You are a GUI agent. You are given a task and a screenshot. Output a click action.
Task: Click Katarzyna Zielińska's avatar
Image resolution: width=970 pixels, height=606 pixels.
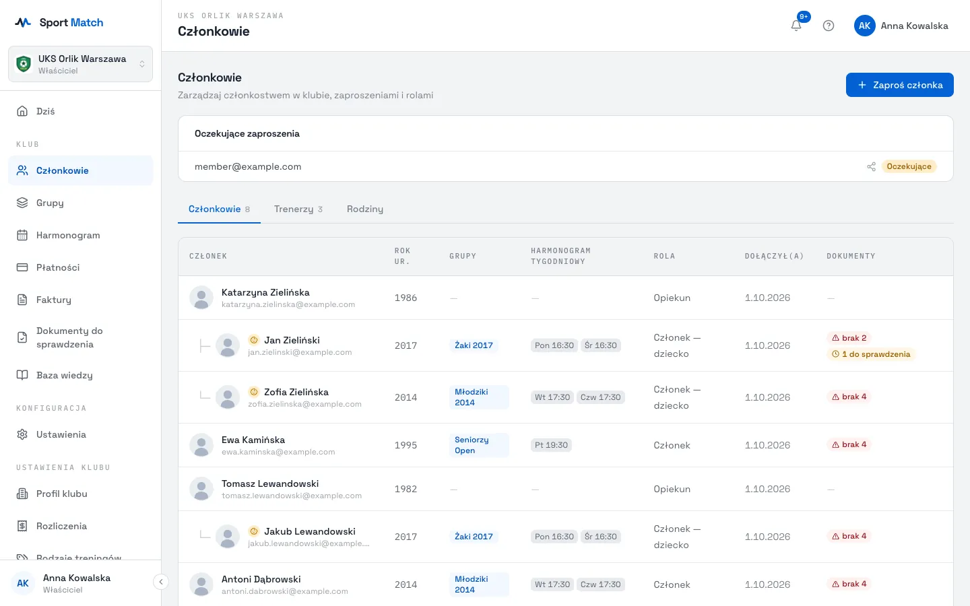tap(201, 298)
